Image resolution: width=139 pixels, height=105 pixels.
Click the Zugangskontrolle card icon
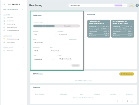click(x=4, y=27)
